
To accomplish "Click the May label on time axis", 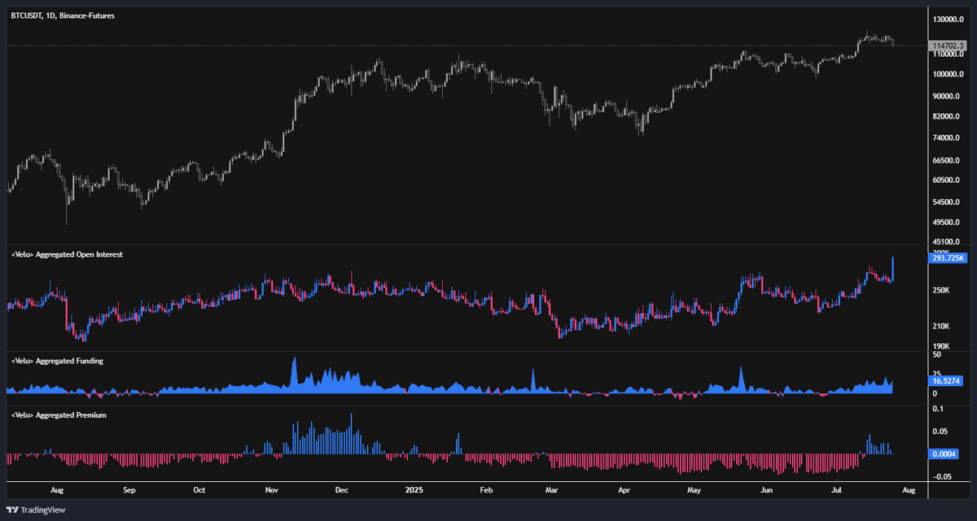I will pos(694,491).
